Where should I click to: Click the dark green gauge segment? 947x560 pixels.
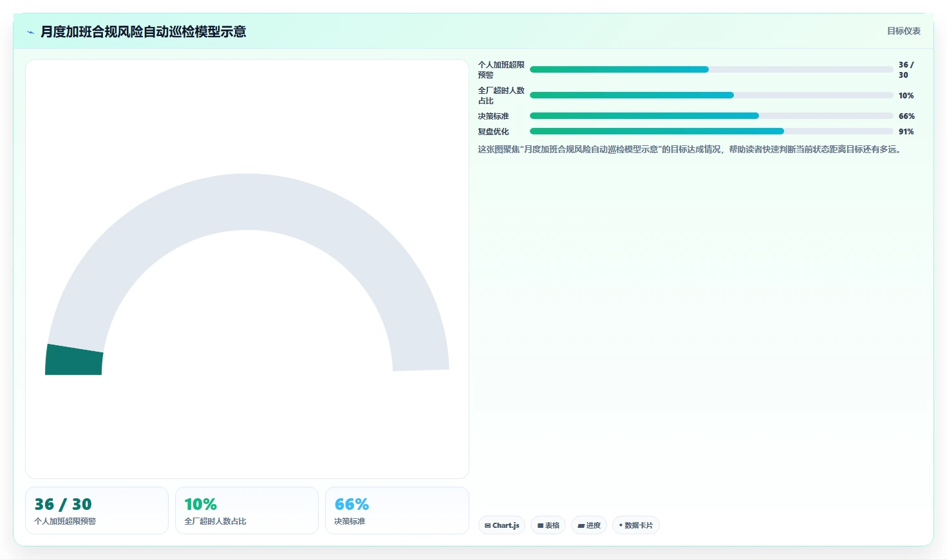click(73, 361)
